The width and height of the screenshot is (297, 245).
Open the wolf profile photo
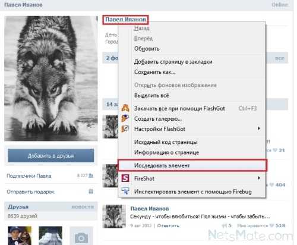click(51, 78)
